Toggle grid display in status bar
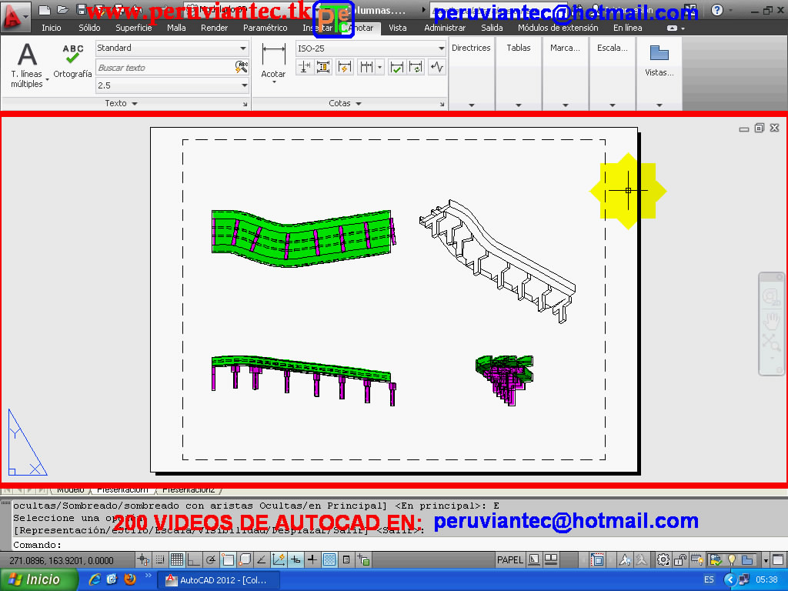788x591 pixels. [x=177, y=559]
